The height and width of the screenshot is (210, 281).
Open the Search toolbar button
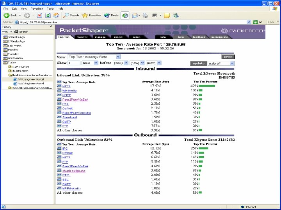point(71,15)
